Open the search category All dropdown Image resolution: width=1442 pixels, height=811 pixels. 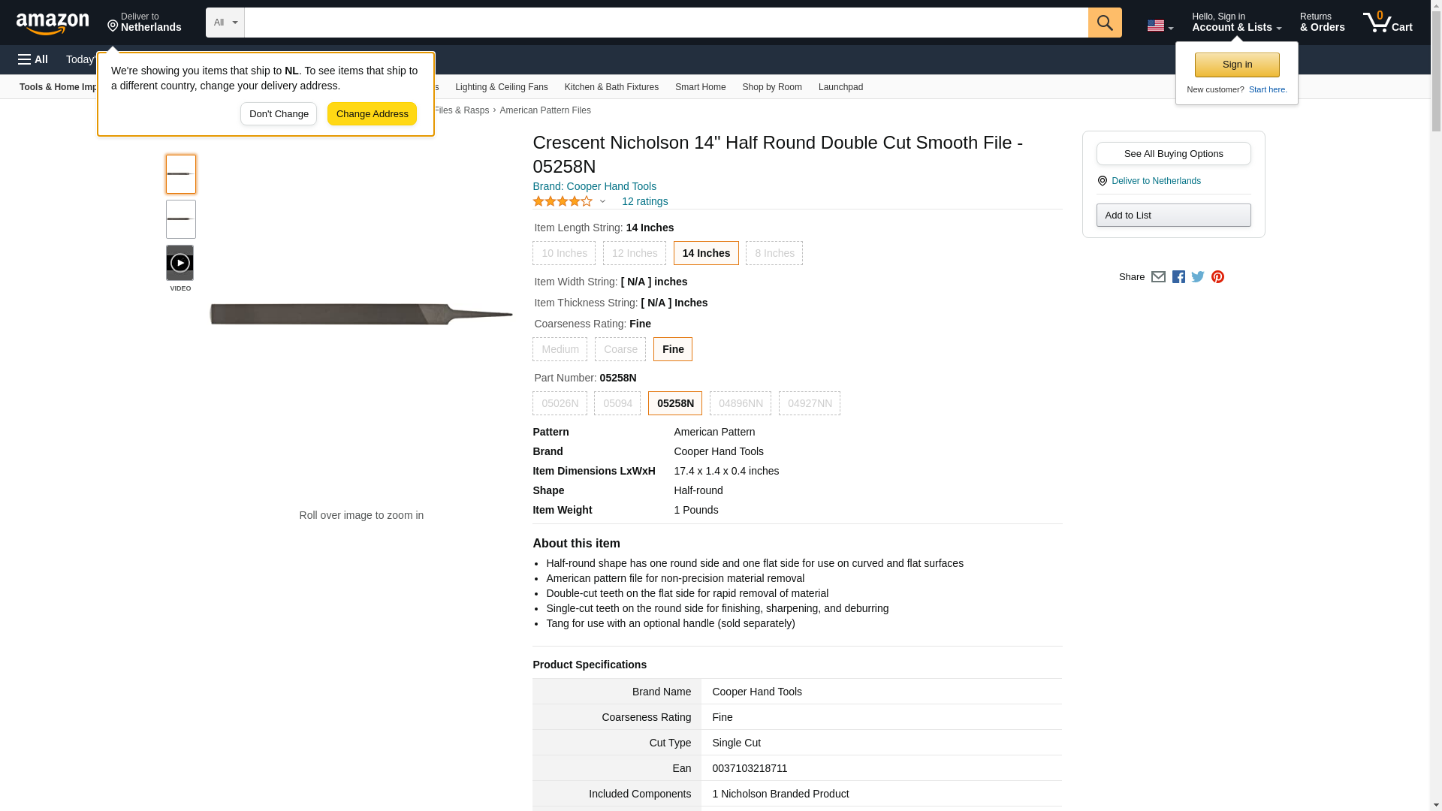click(225, 23)
